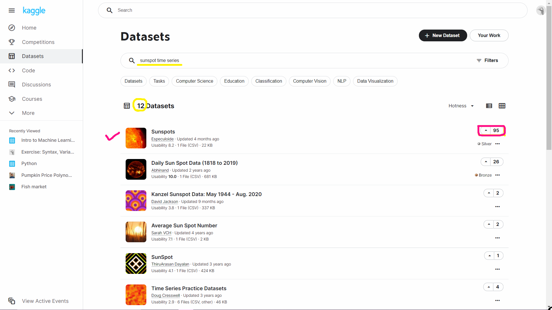Open author Abhinand profile link
This screenshot has height=310, width=552.
[160, 170]
